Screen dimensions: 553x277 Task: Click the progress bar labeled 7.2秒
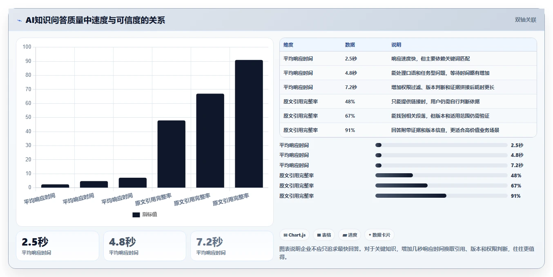[x=441, y=165]
